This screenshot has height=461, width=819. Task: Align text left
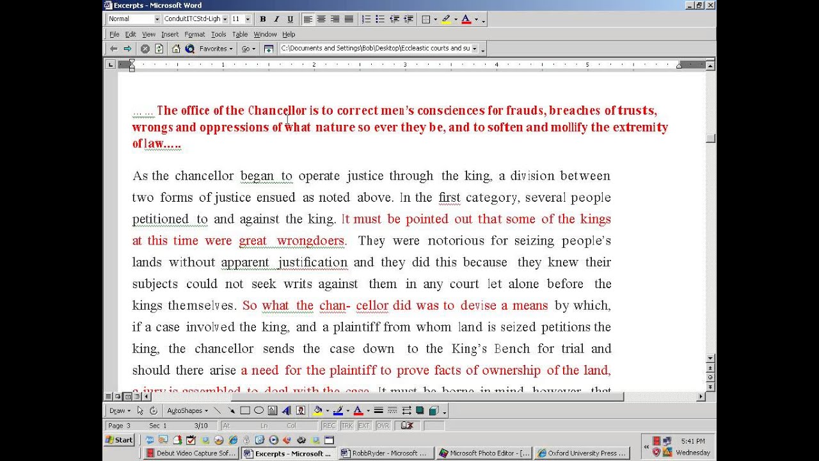point(308,19)
